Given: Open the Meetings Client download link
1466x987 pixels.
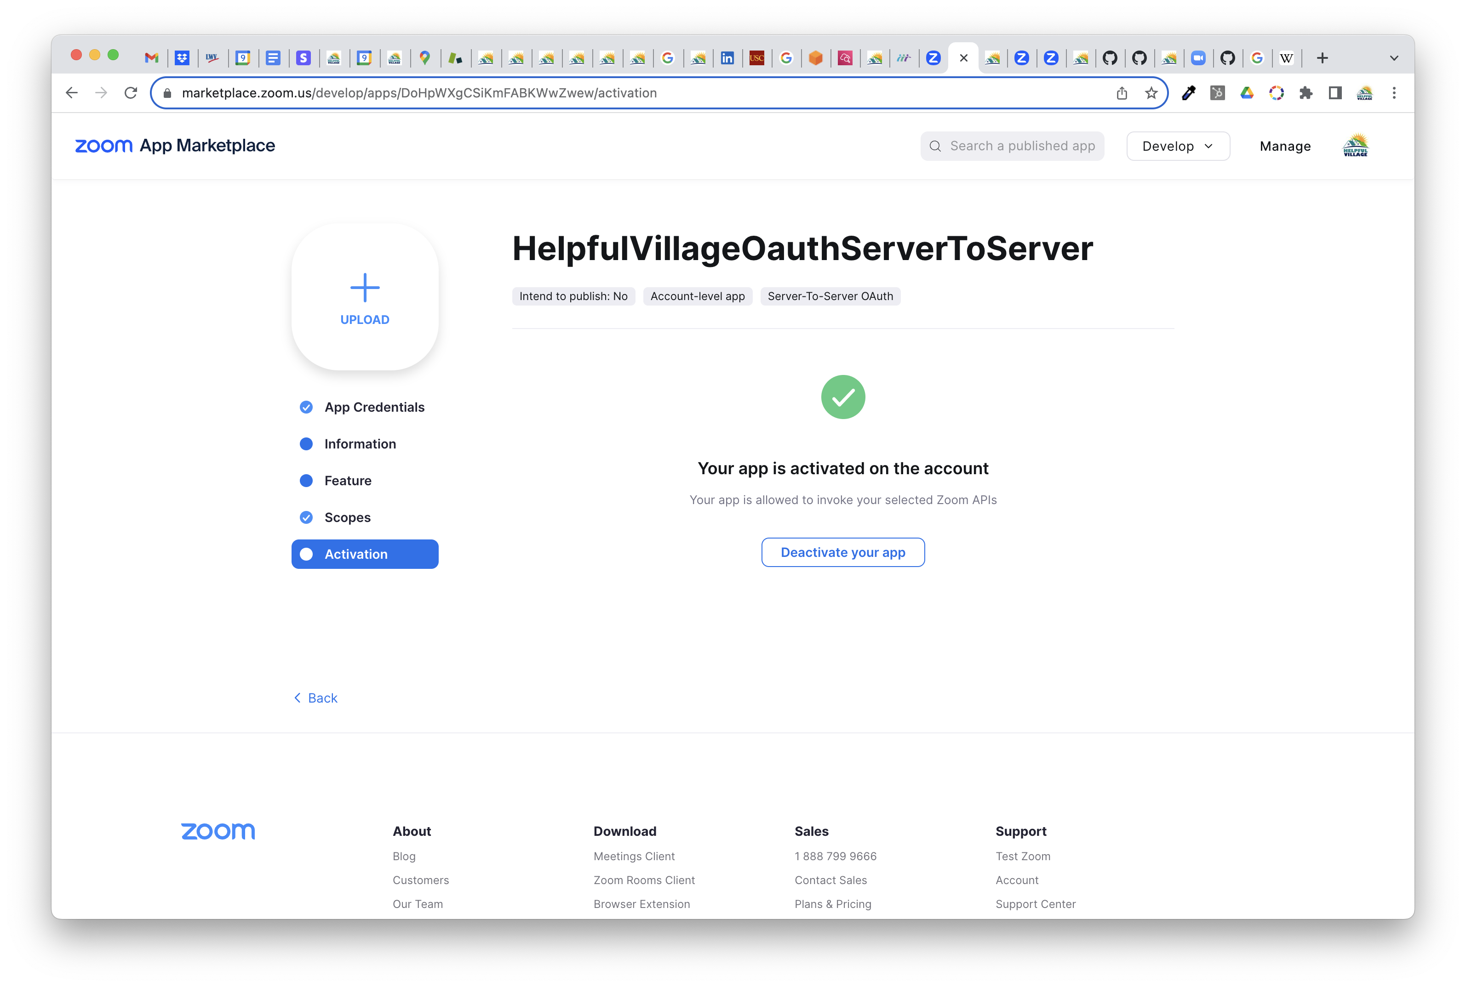Looking at the screenshot, I should pyautogui.click(x=634, y=856).
